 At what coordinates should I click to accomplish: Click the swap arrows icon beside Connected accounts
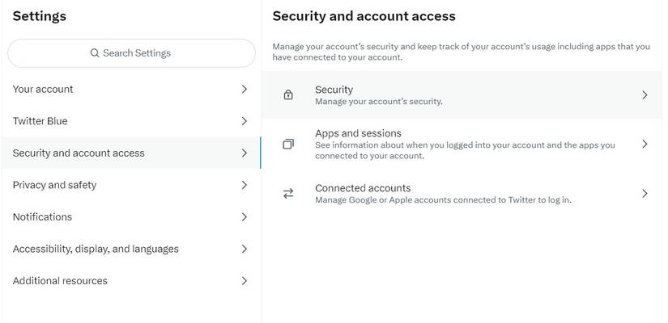click(288, 194)
